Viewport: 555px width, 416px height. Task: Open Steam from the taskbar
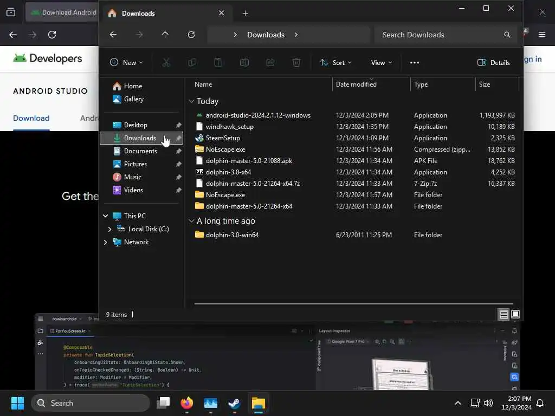tap(234, 403)
